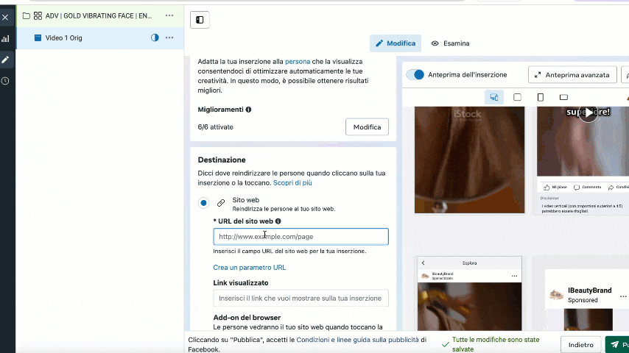Switch to the Modifica tab
Viewport: 629px width, 353px height.
tap(396, 43)
